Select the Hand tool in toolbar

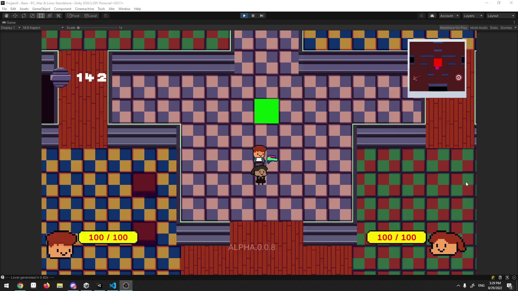pos(6,16)
